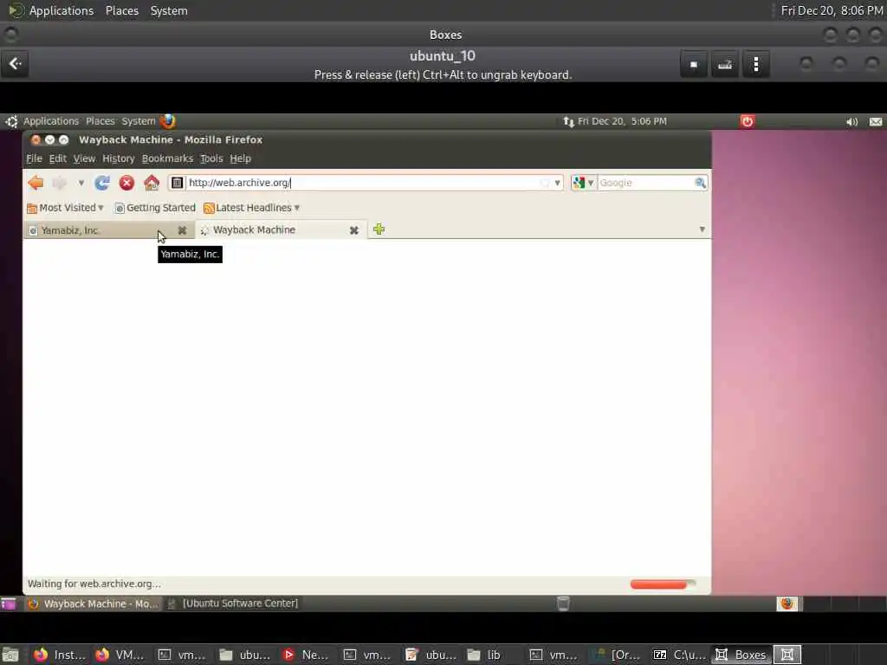Open guest mail envelope indicator
Viewport: 887px width, 665px height.
(875, 121)
